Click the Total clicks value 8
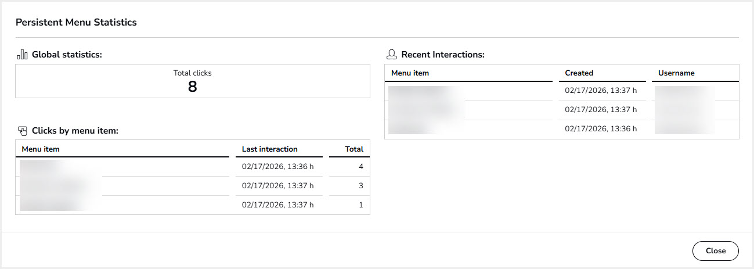This screenshot has width=754, height=269. pyautogui.click(x=192, y=87)
